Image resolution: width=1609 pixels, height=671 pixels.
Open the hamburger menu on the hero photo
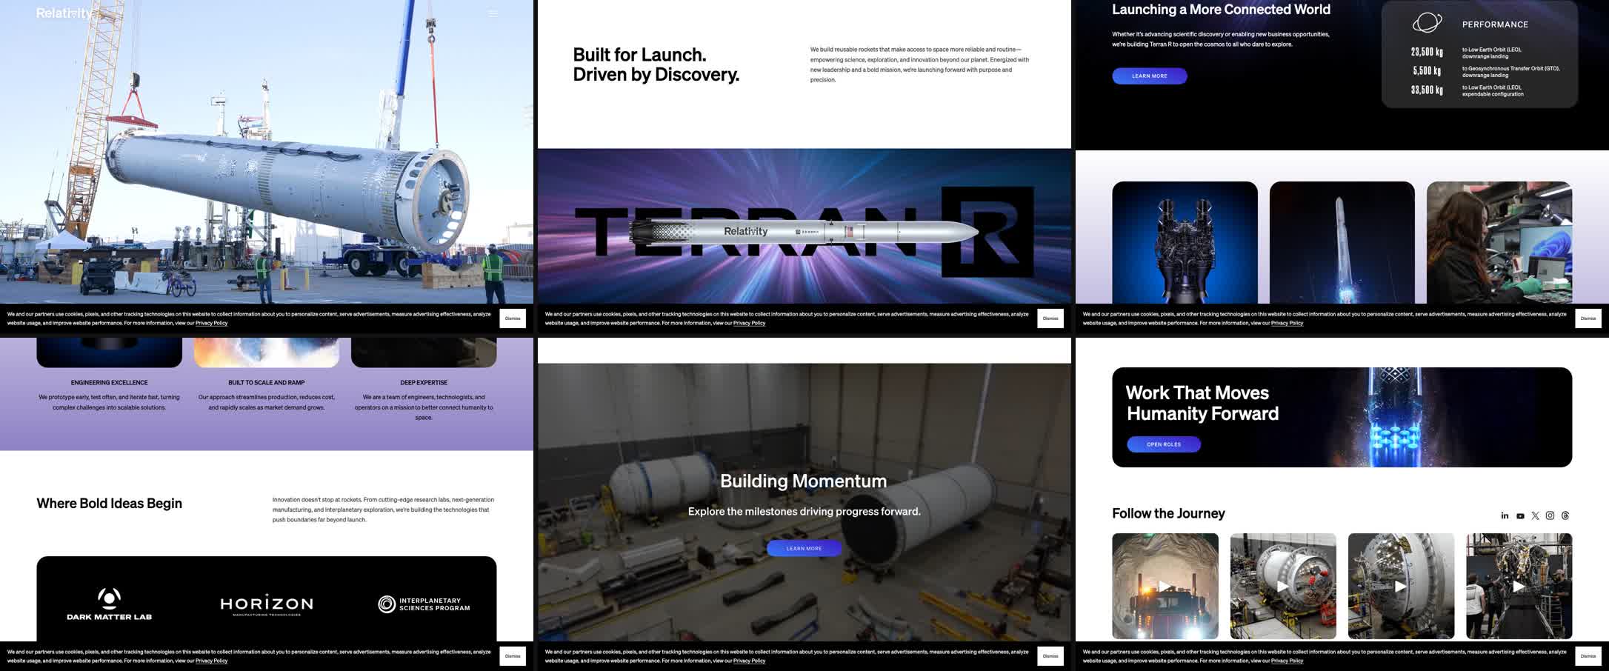point(493,13)
